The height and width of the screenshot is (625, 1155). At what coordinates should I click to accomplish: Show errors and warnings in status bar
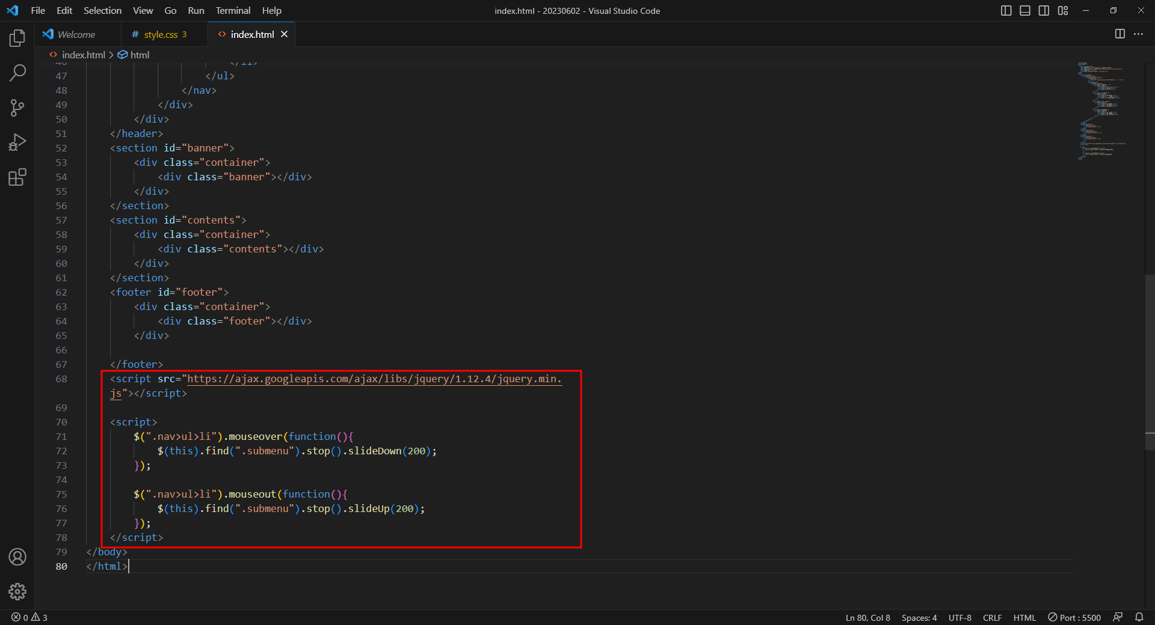tap(29, 617)
